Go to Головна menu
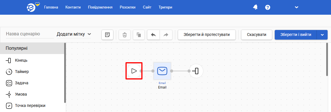 coord(51,7)
